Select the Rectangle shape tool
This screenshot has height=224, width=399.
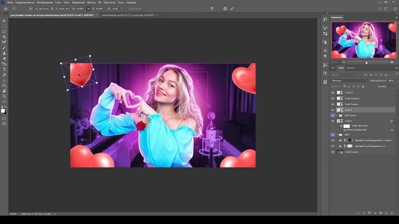[4, 85]
